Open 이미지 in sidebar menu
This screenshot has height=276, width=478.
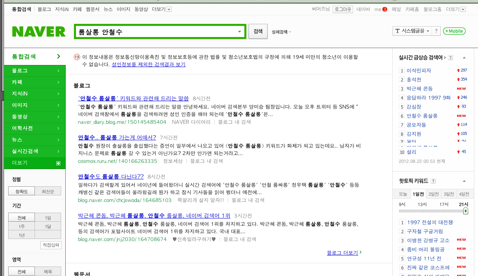(35, 105)
